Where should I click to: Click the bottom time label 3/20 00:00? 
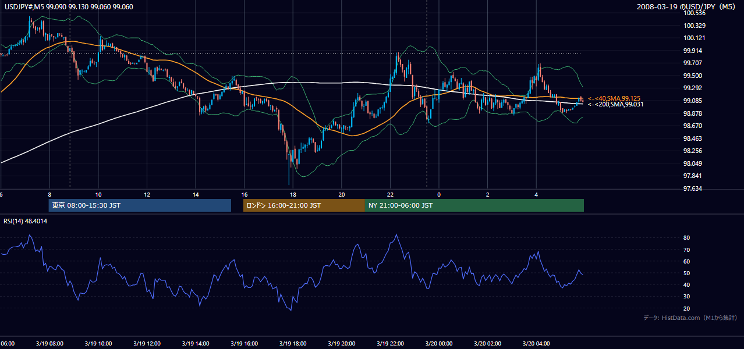click(x=438, y=344)
